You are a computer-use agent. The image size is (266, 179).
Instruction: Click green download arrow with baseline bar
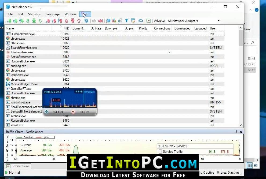[x=34, y=21]
